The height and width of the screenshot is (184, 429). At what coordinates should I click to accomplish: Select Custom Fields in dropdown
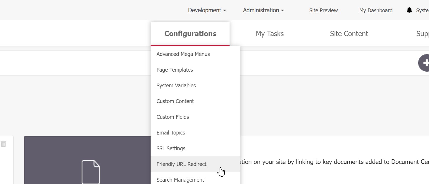tap(173, 117)
